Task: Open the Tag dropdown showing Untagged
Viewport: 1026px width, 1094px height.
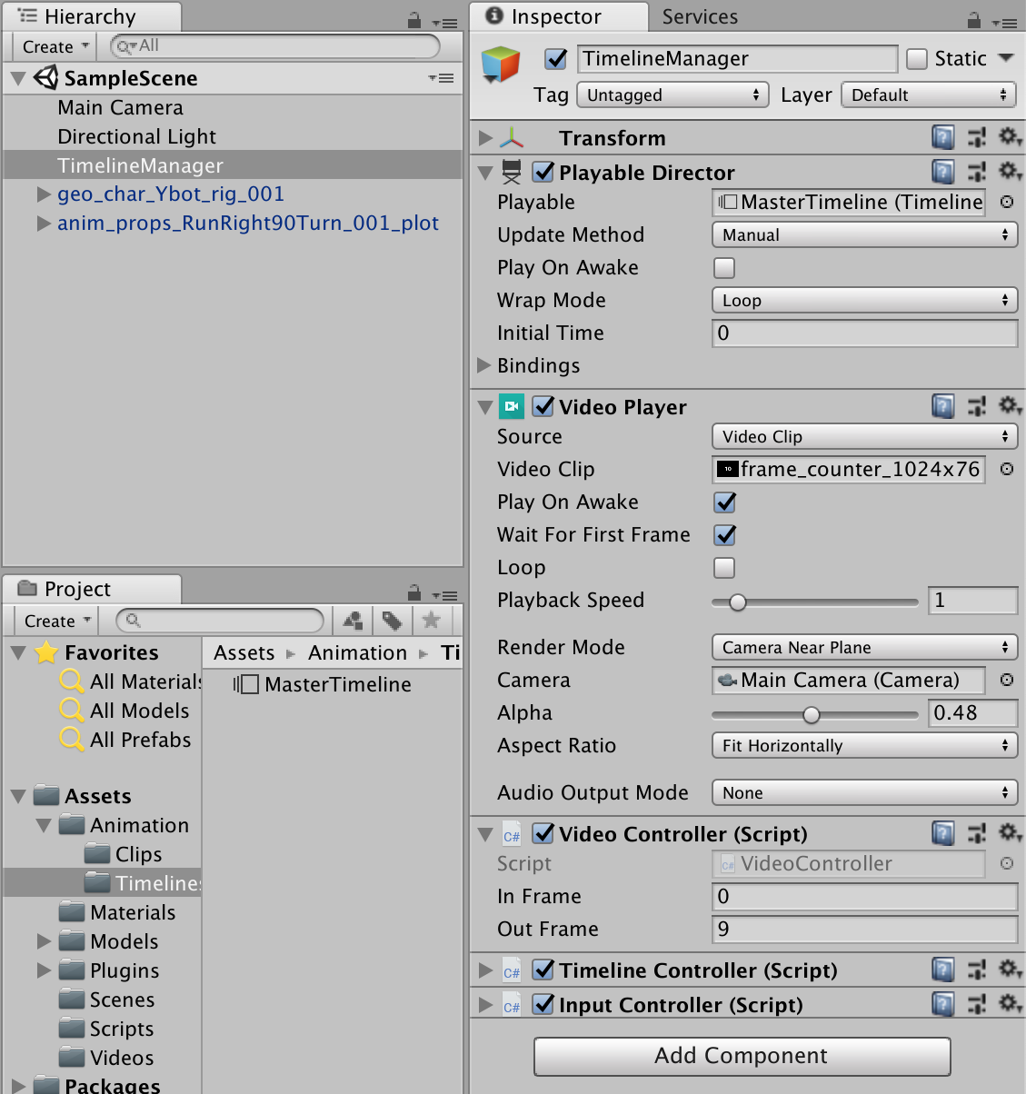Action: point(673,95)
